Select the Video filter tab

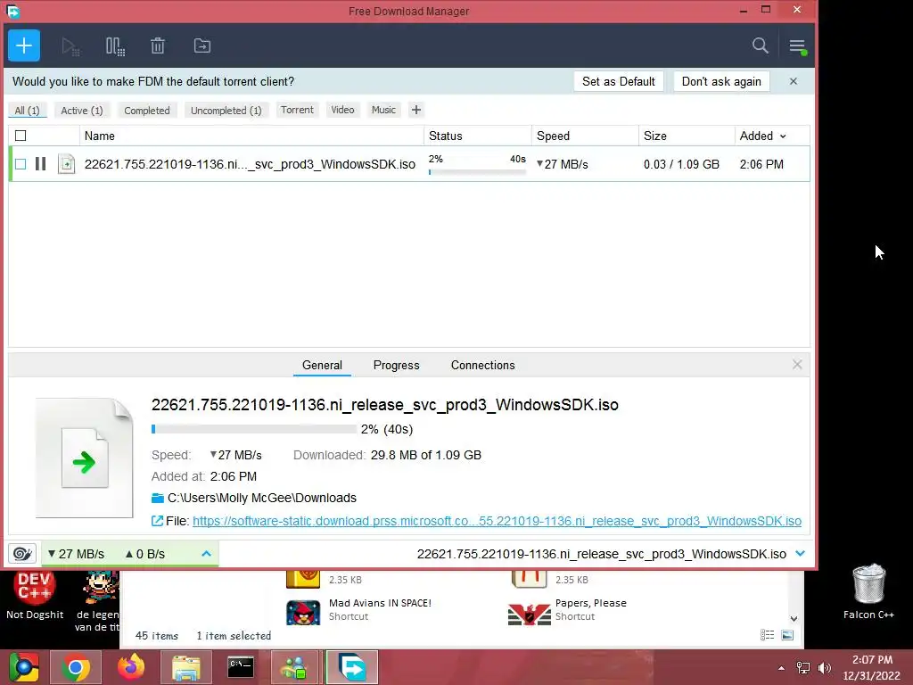point(342,110)
